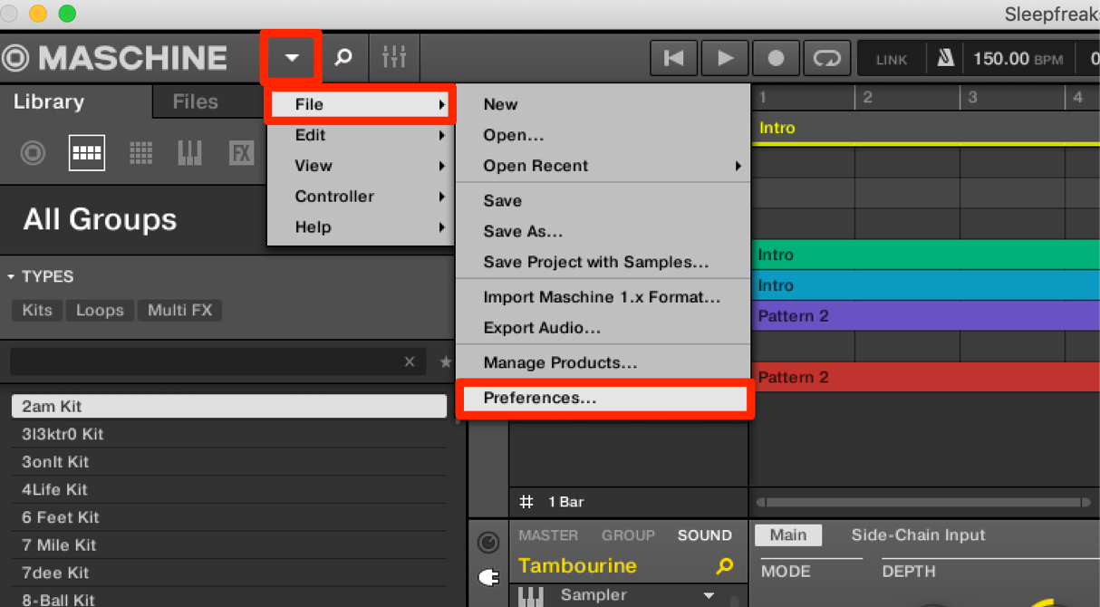
Task: Open the magnifier search icon in header
Action: (x=343, y=58)
